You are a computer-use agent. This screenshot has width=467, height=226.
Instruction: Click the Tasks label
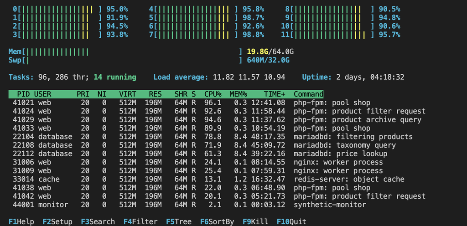pyautogui.click(x=21, y=77)
